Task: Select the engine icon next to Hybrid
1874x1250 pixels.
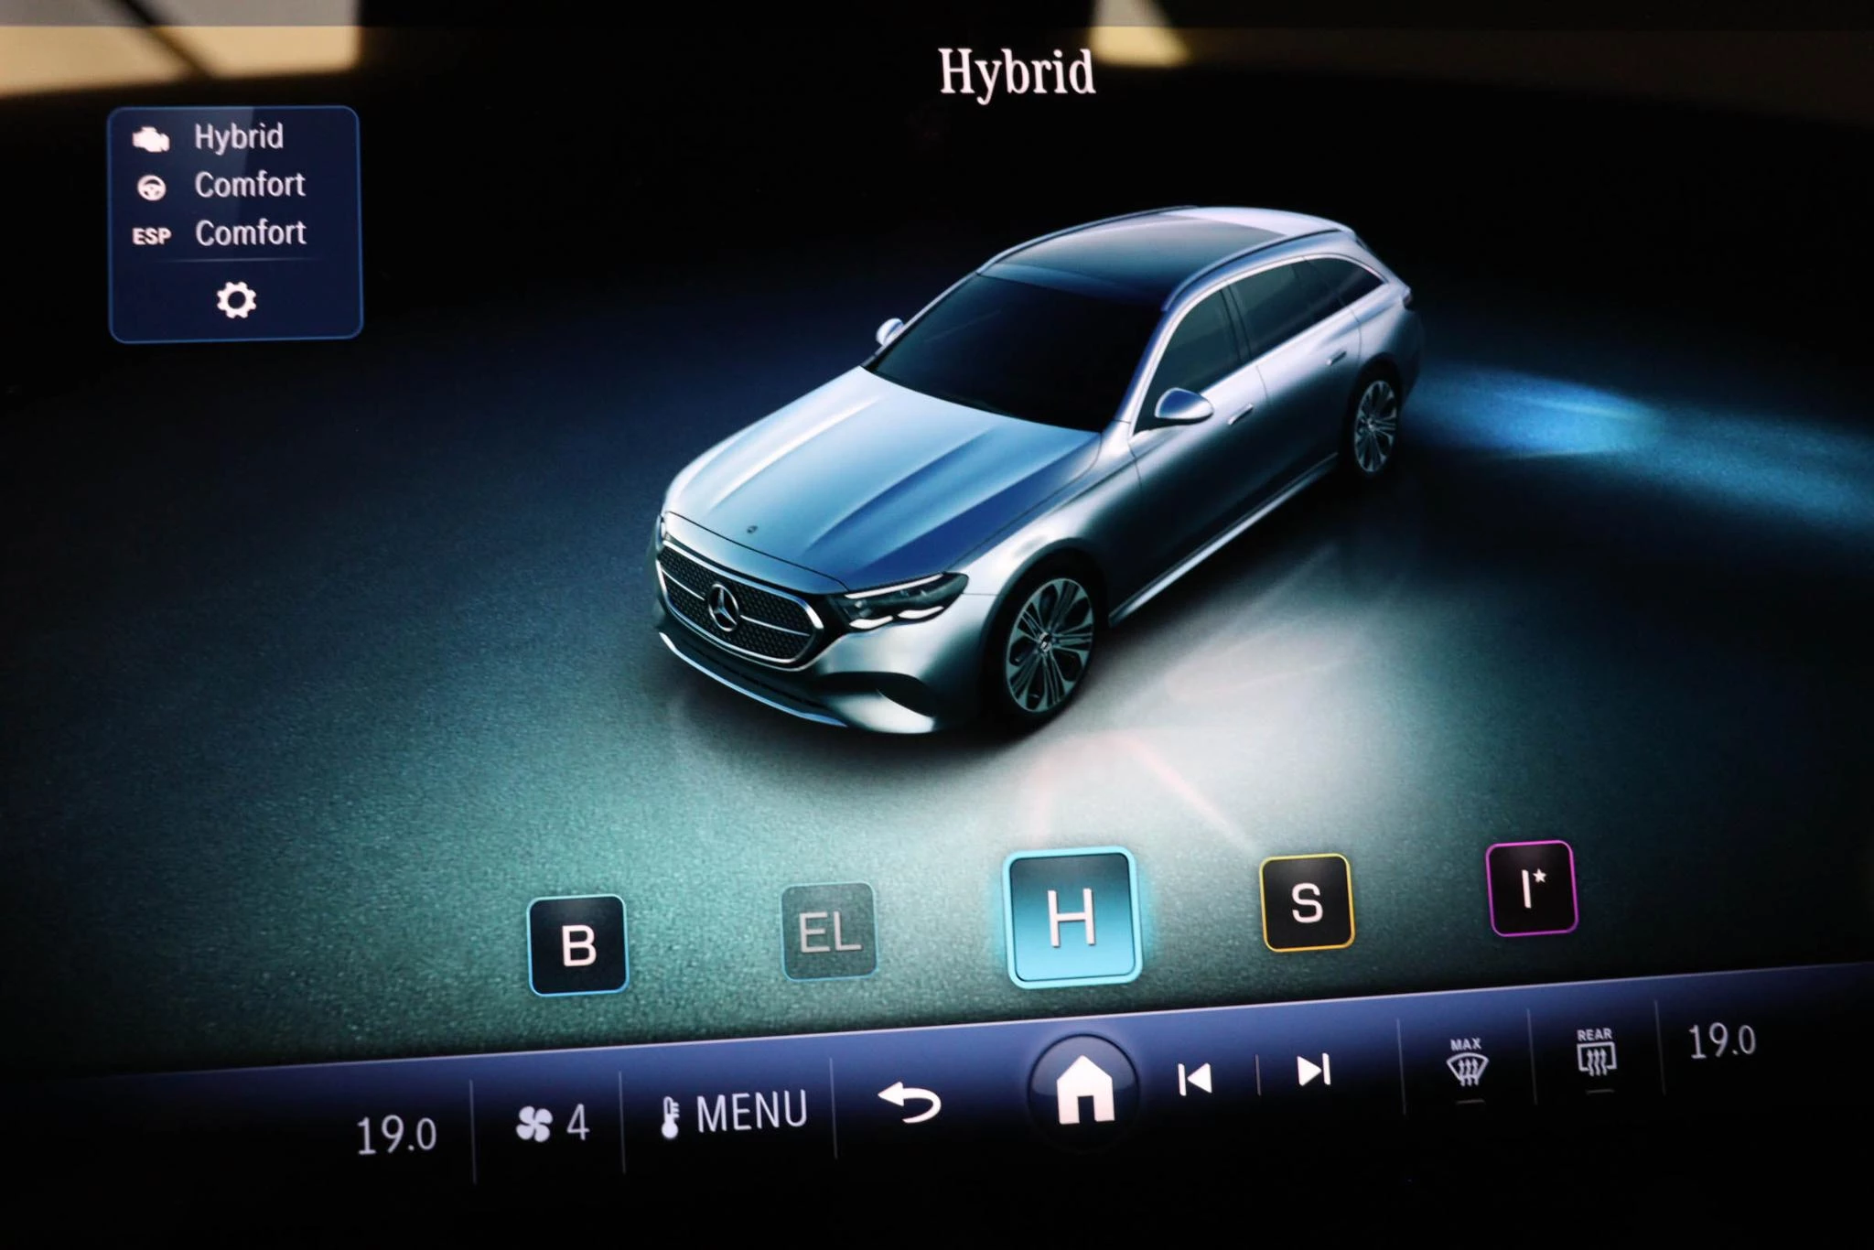Action: pyautogui.click(x=153, y=139)
